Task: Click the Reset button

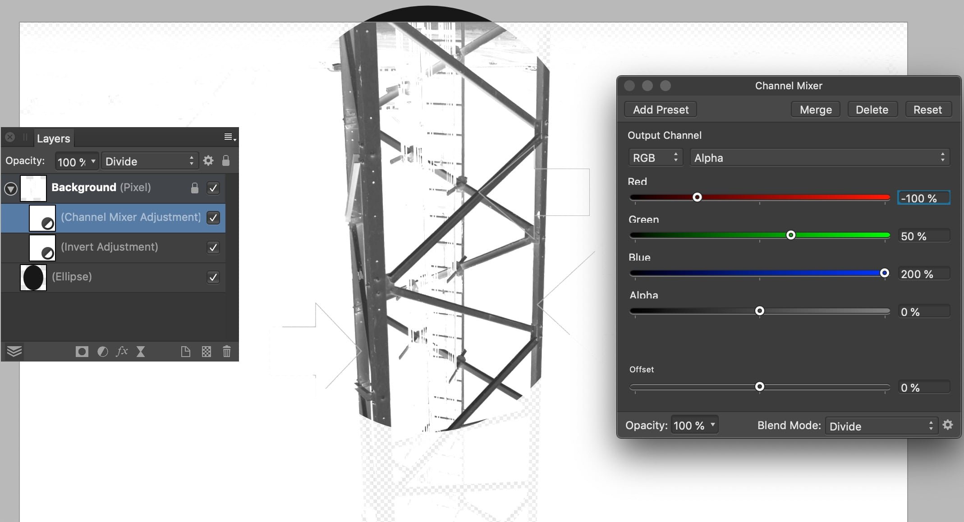Action: [x=927, y=110]
